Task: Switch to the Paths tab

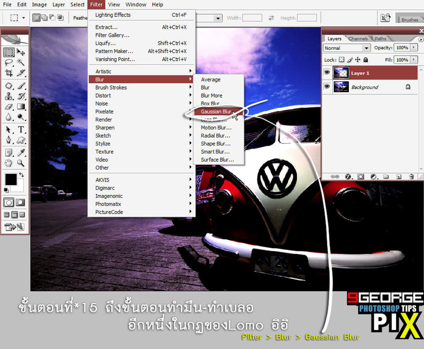Action: click(x=380, y=39)
